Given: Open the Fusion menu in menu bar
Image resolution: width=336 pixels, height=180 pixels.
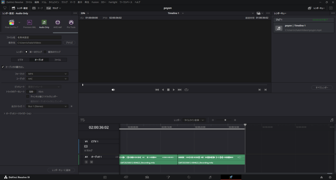Looking at the screenshot, I should 95,2.
